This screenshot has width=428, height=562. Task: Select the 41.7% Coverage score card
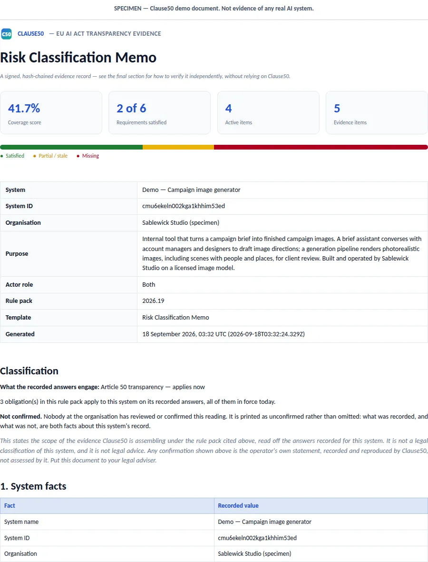tap(51, 112)
